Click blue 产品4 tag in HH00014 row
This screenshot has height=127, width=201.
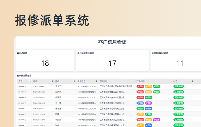pyautogui.click(x=148, y=109)
